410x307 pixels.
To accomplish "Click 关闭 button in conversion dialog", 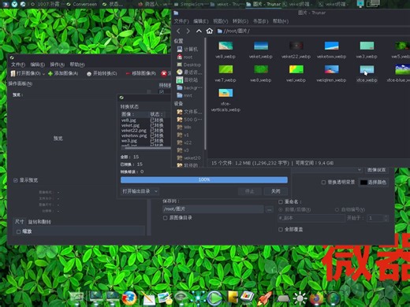I will tap(275, 191).
